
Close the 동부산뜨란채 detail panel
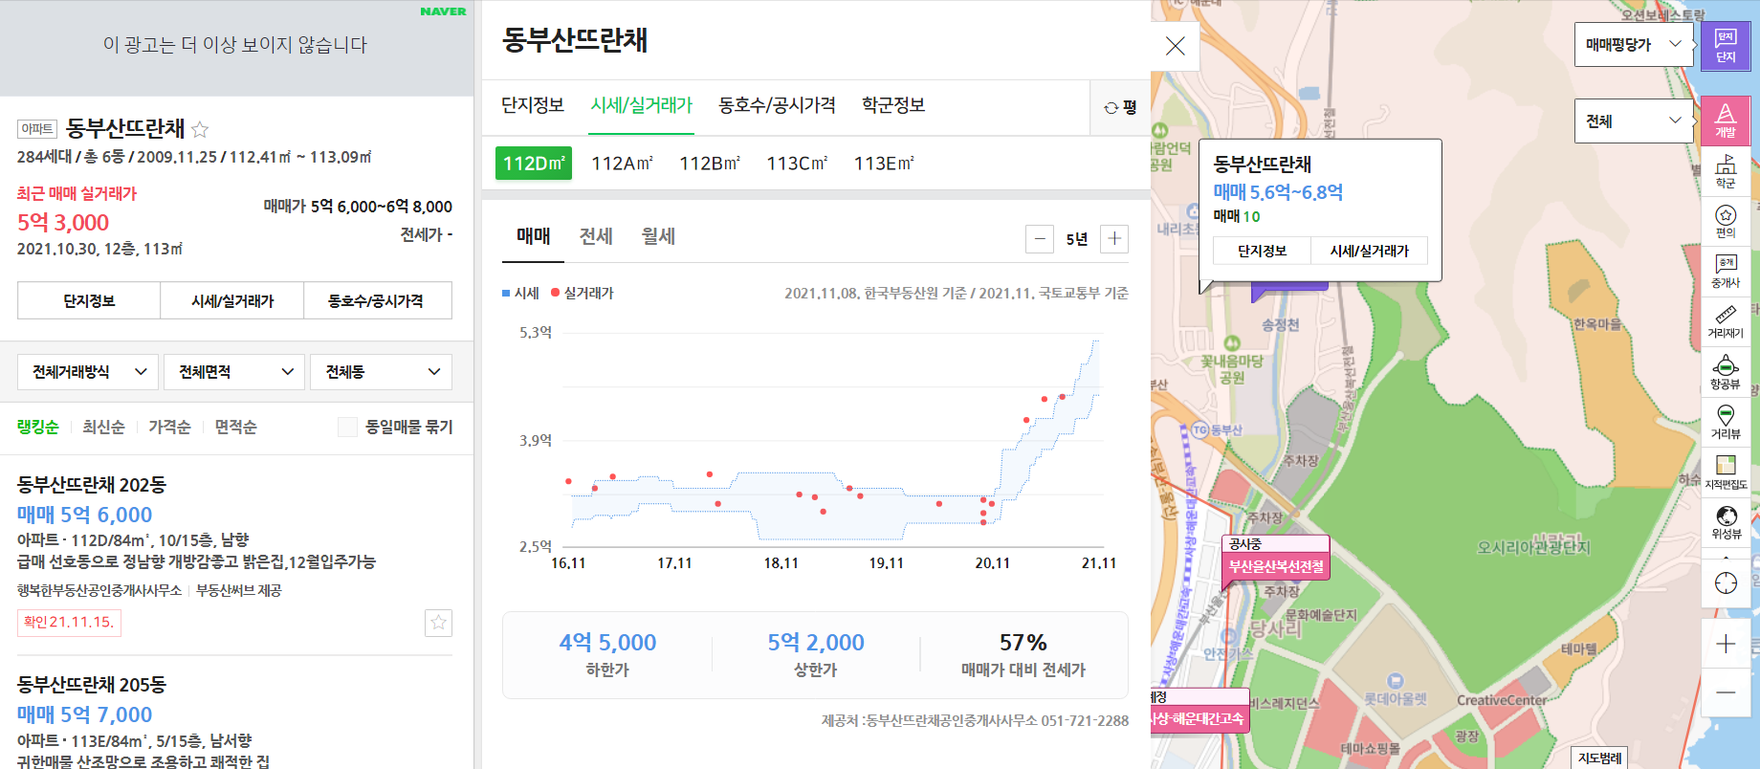tap(1176, 46)
